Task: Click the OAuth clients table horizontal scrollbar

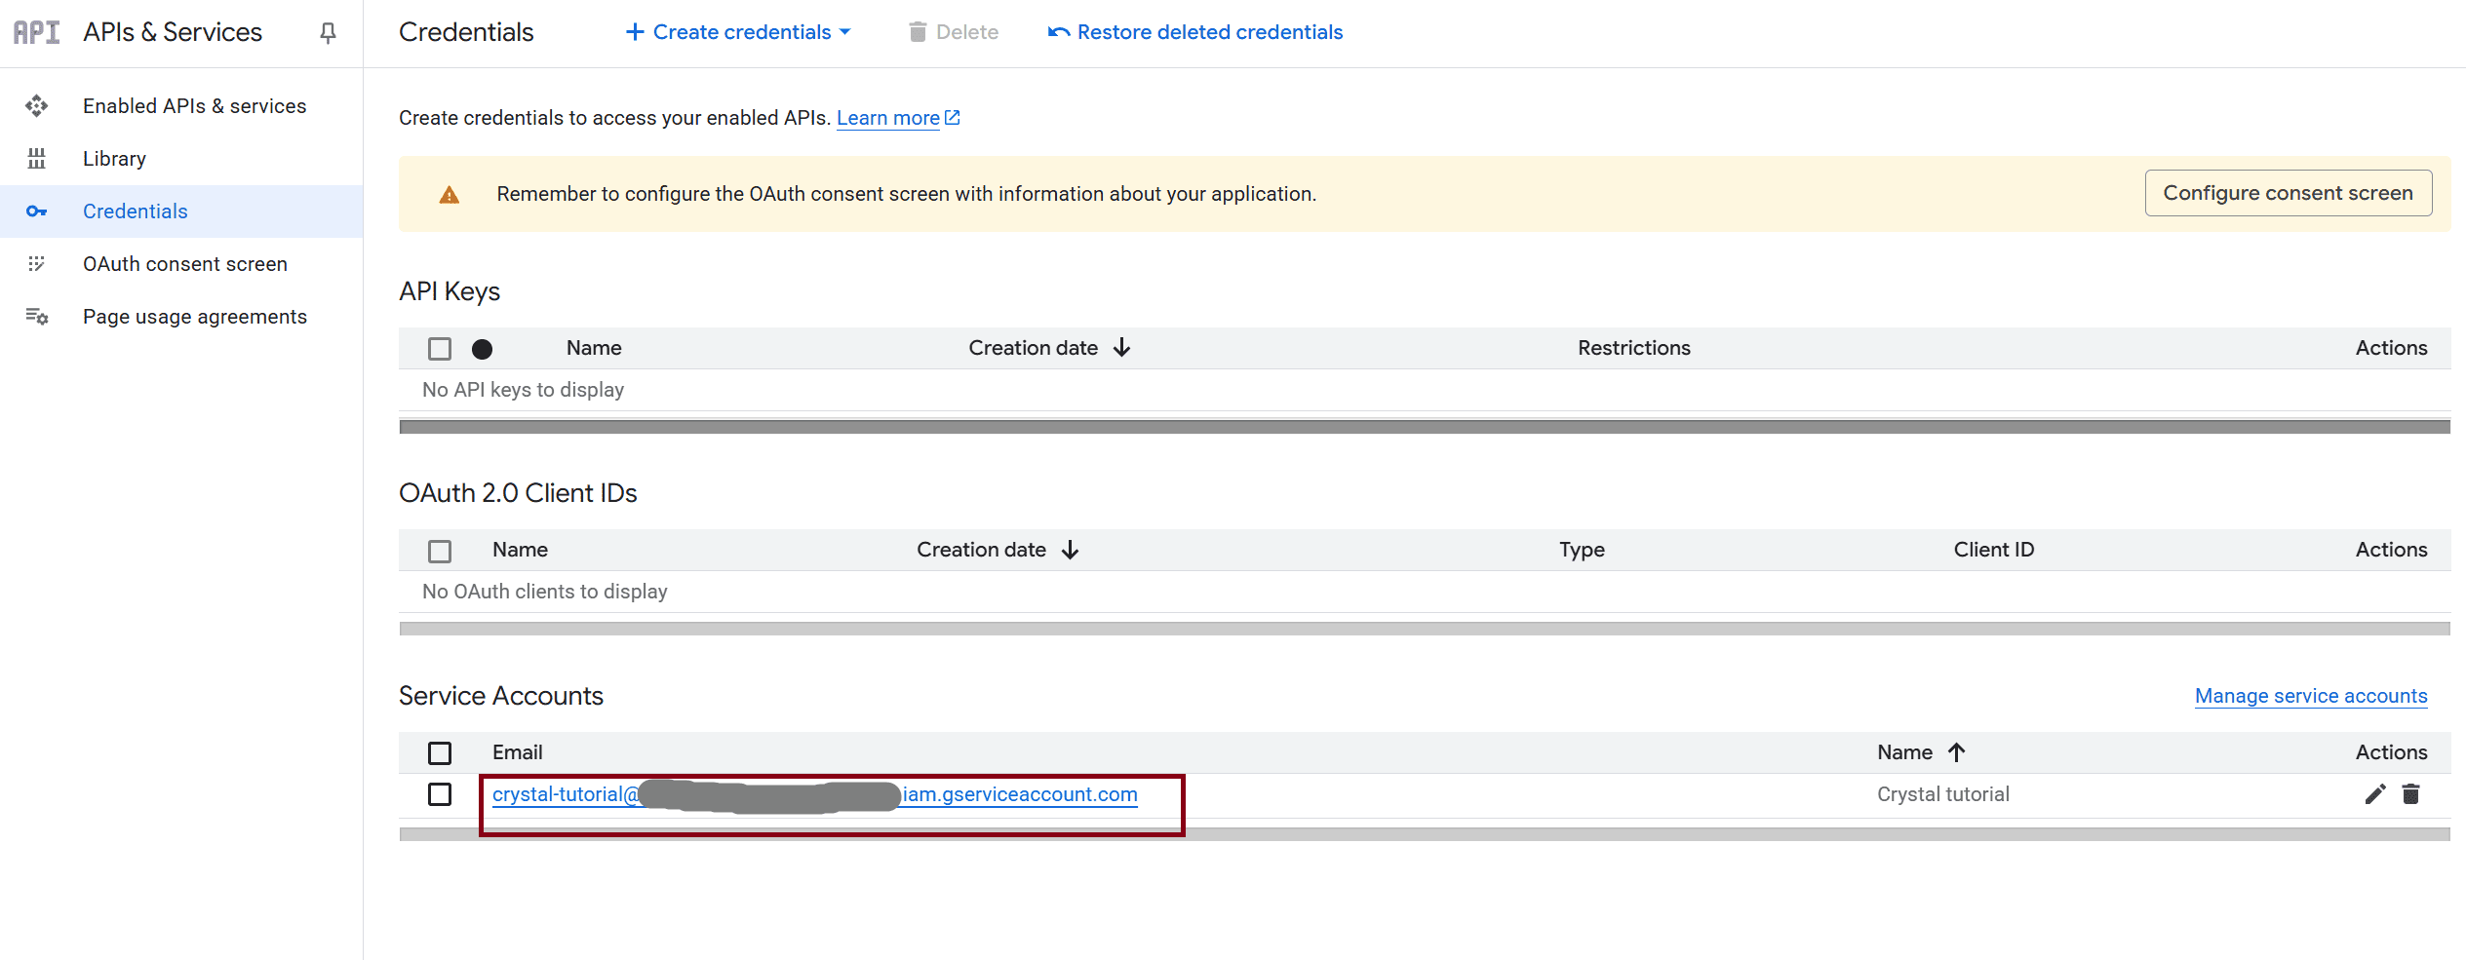Action: click(x=1424, y=629)
